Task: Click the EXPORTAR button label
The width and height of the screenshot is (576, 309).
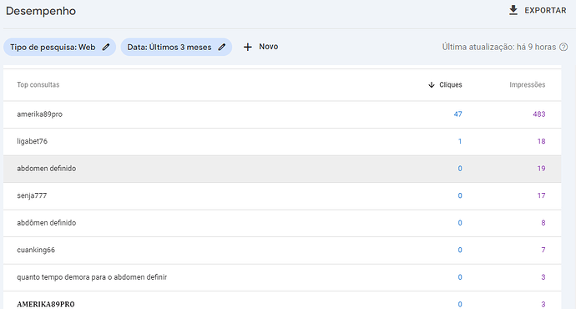Action: point(545,11)
